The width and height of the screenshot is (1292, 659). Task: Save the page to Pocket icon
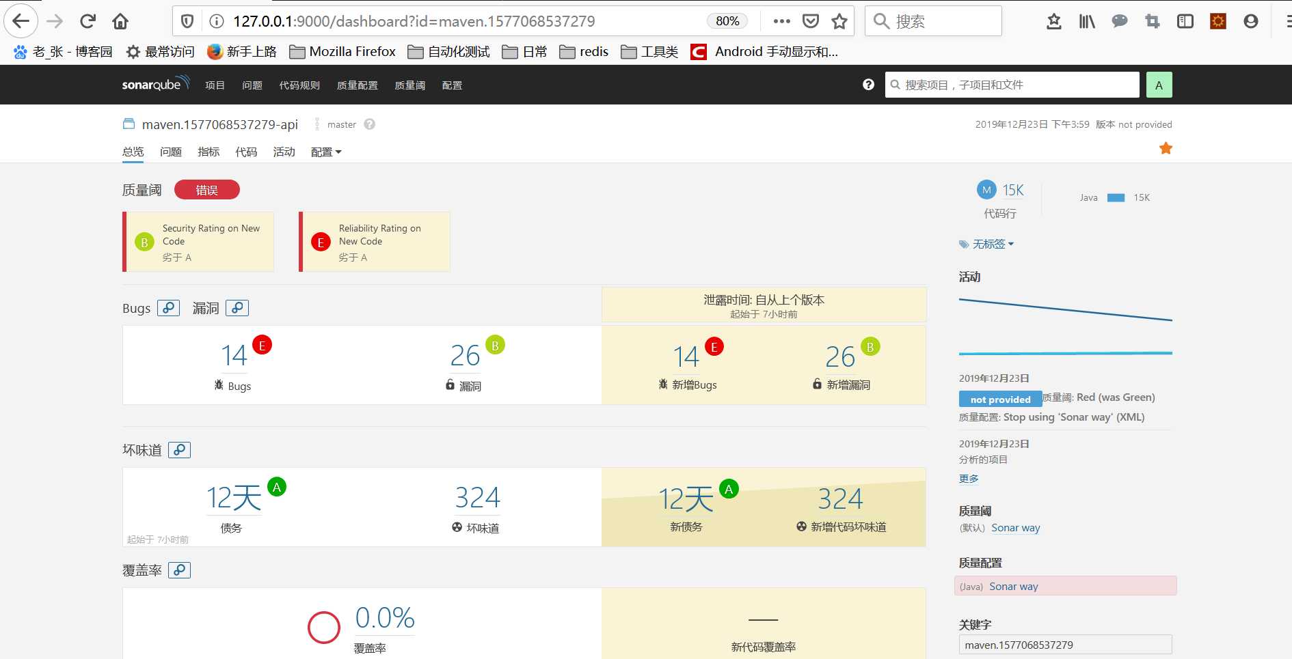811,21
